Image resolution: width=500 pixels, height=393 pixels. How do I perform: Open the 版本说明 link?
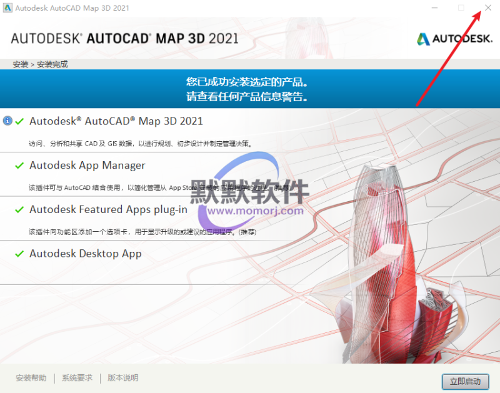tap(123, 378)
